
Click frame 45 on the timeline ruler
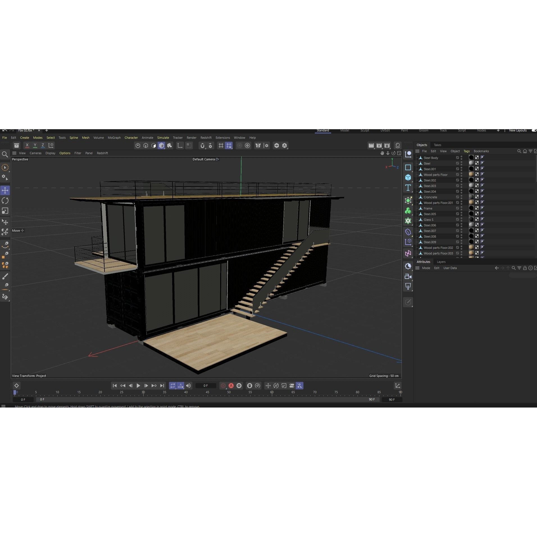point(207,393)
